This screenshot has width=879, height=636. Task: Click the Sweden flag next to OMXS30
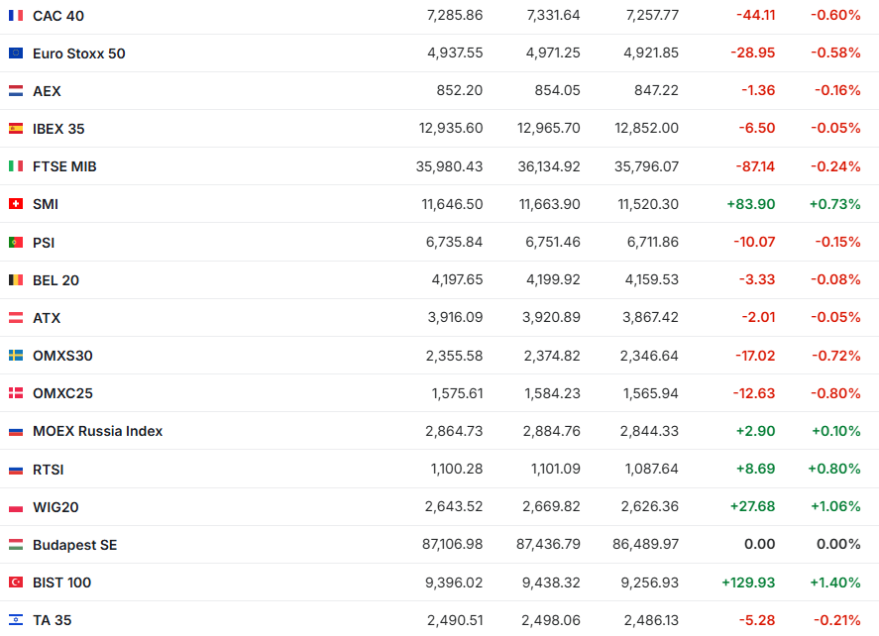tap(16, 356)
